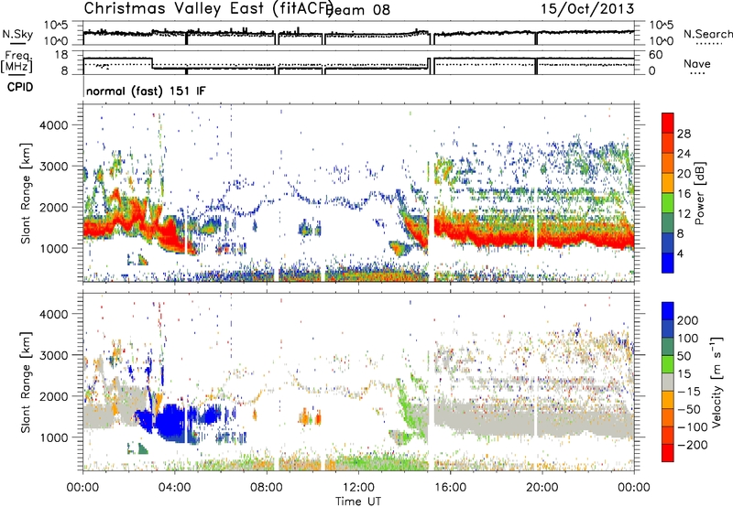
Task: Click the power plot 'Slant Range [km]' label
Action: pos(26,193)
